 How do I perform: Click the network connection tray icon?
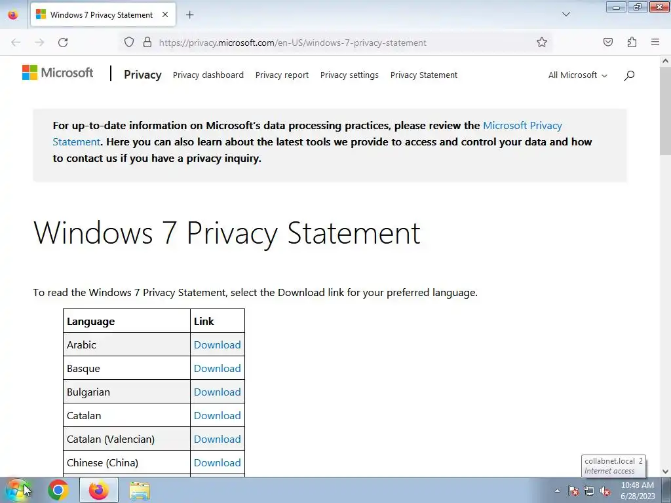(x=589, y=491)
